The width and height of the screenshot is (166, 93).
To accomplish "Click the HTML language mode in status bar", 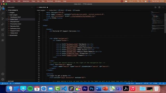I will 155,83.
